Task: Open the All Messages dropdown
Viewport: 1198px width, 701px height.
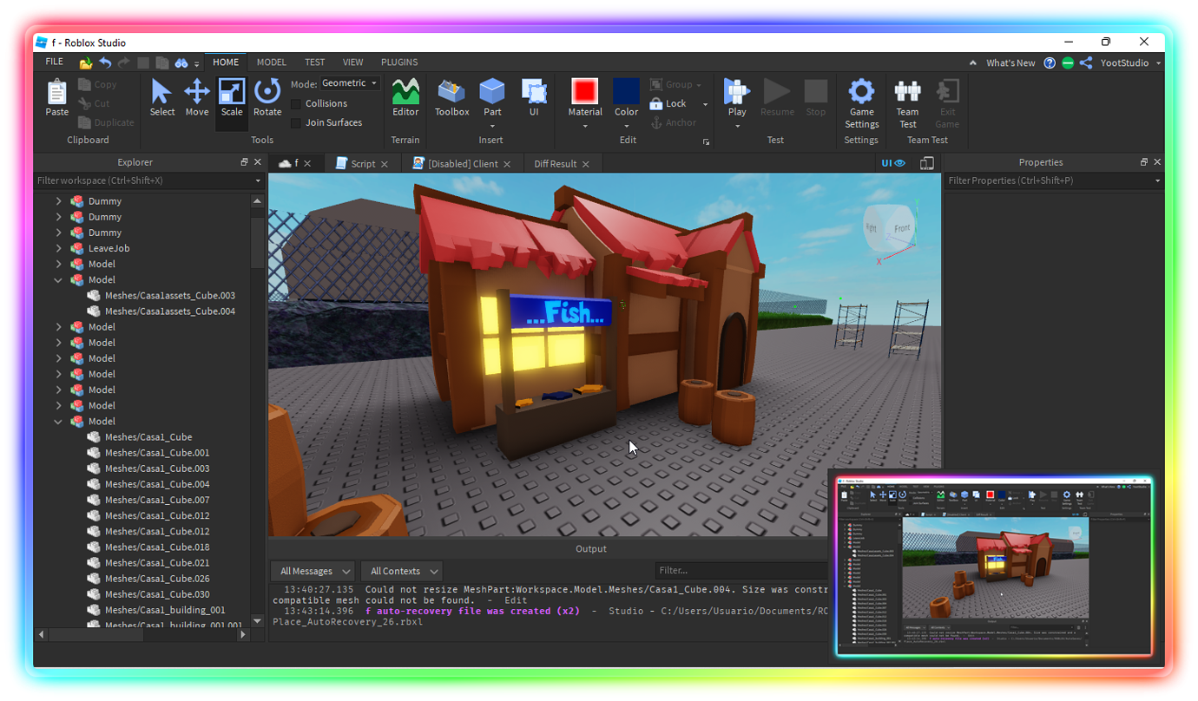Action: pos(313,571)
